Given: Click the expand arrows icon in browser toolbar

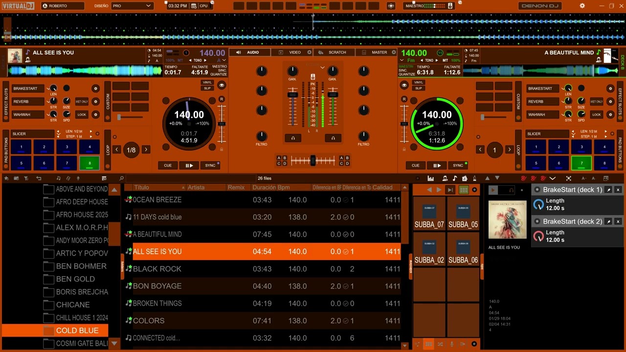Looking at the screenshot, I should (568, 178).
